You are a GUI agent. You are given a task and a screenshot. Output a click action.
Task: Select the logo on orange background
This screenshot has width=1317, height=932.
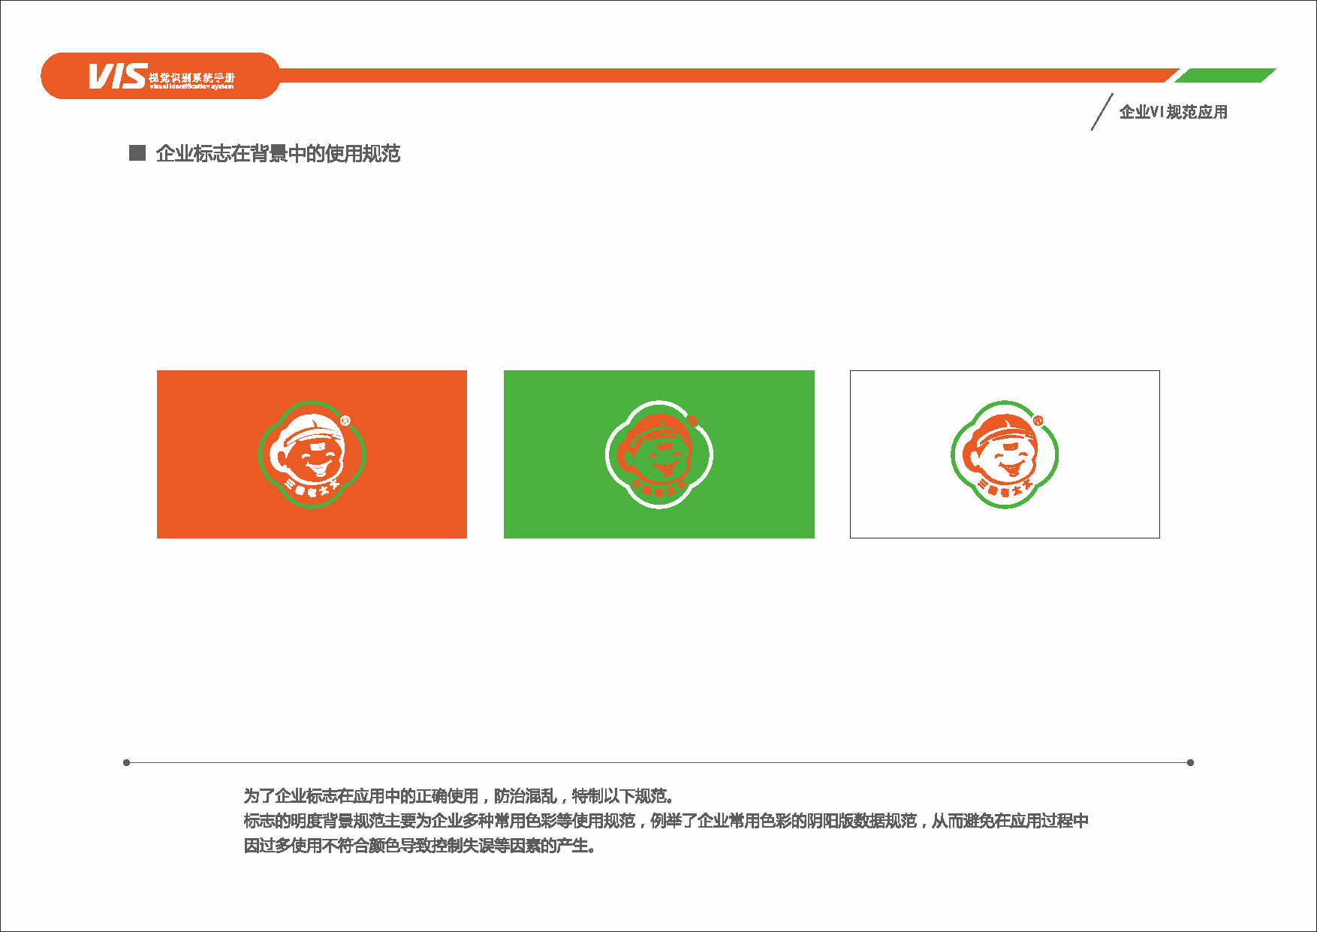click(312, 454)
